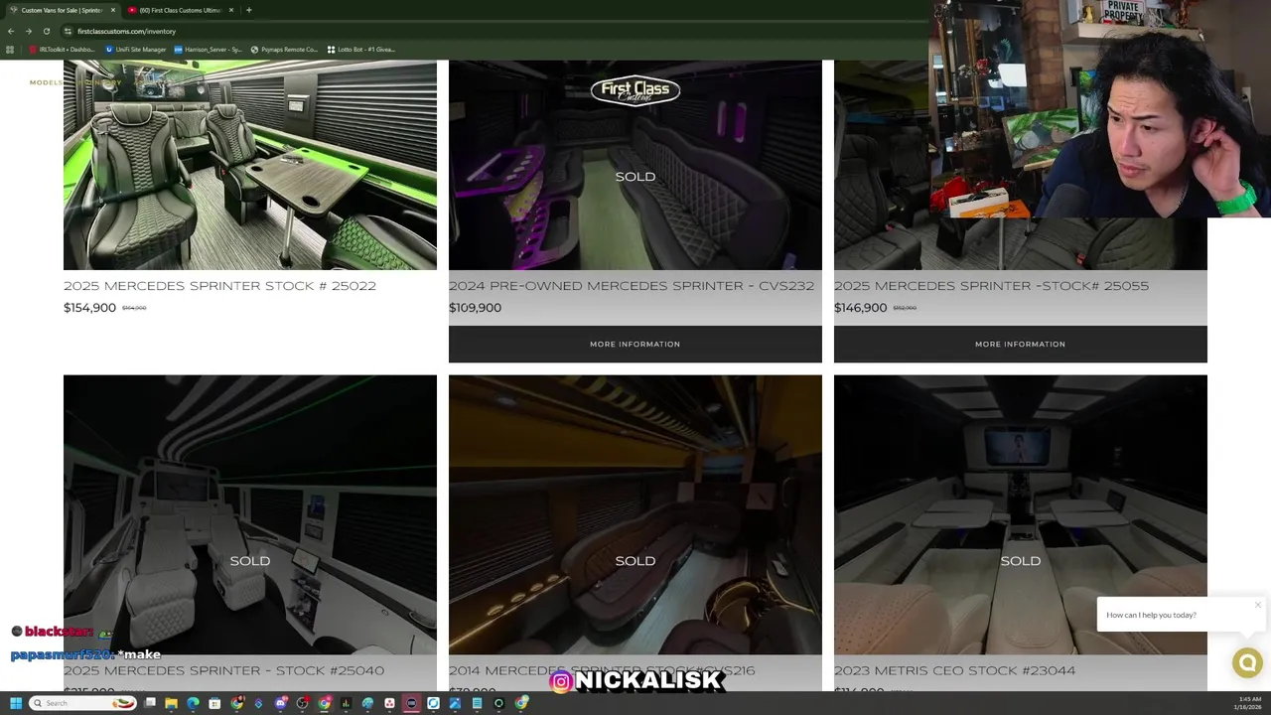Close the First Class Customs YouTube tab
This screenshot has width=1271, height=715.
(x=231, y=10)
